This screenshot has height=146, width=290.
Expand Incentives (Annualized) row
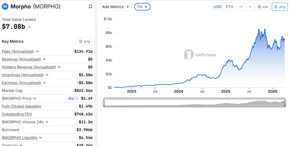(x=47, y=75)
